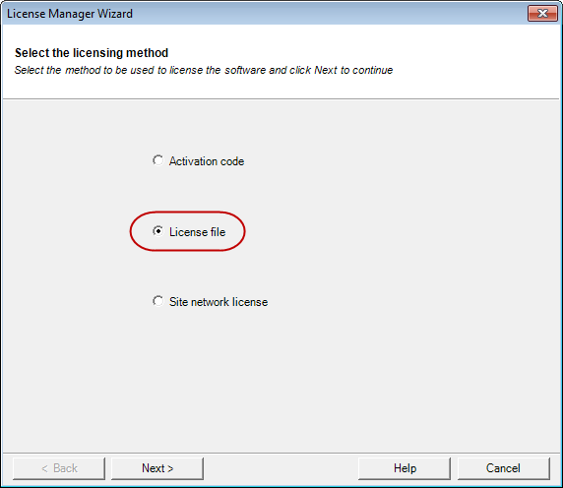Screen dimensions: 563x488
Task: Continue with the Next > button
Action: click(x=157, y=468)
